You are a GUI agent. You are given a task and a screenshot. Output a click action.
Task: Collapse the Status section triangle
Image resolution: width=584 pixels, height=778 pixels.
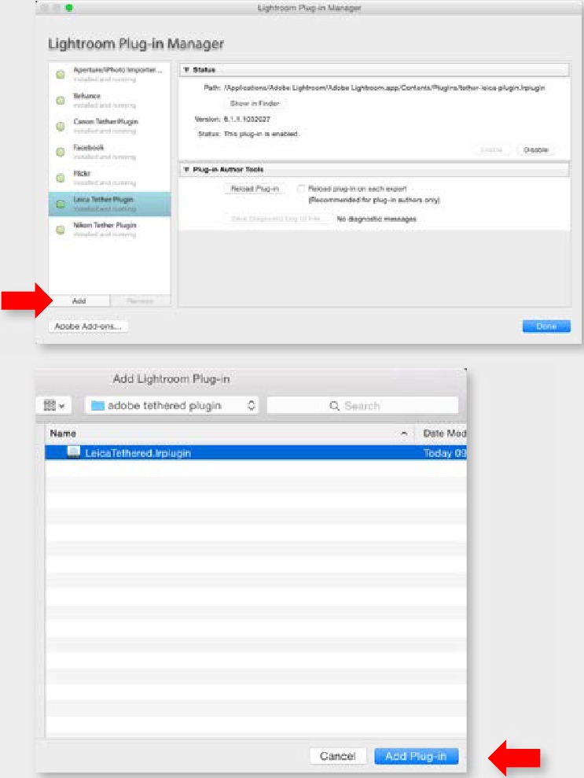coord(186,69)
